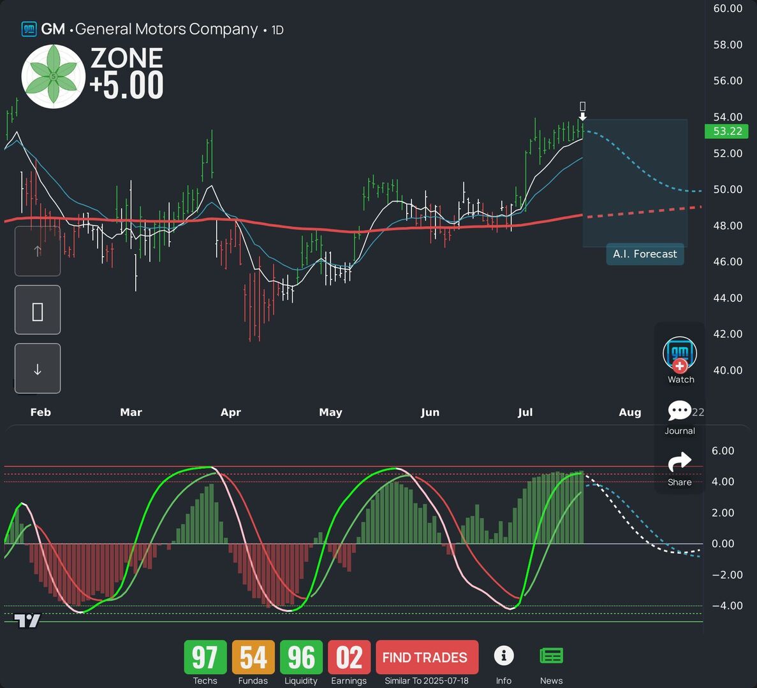Click the 0.00 oscillator axis label
The image size is (757, 688).
[x=723, y=544]
